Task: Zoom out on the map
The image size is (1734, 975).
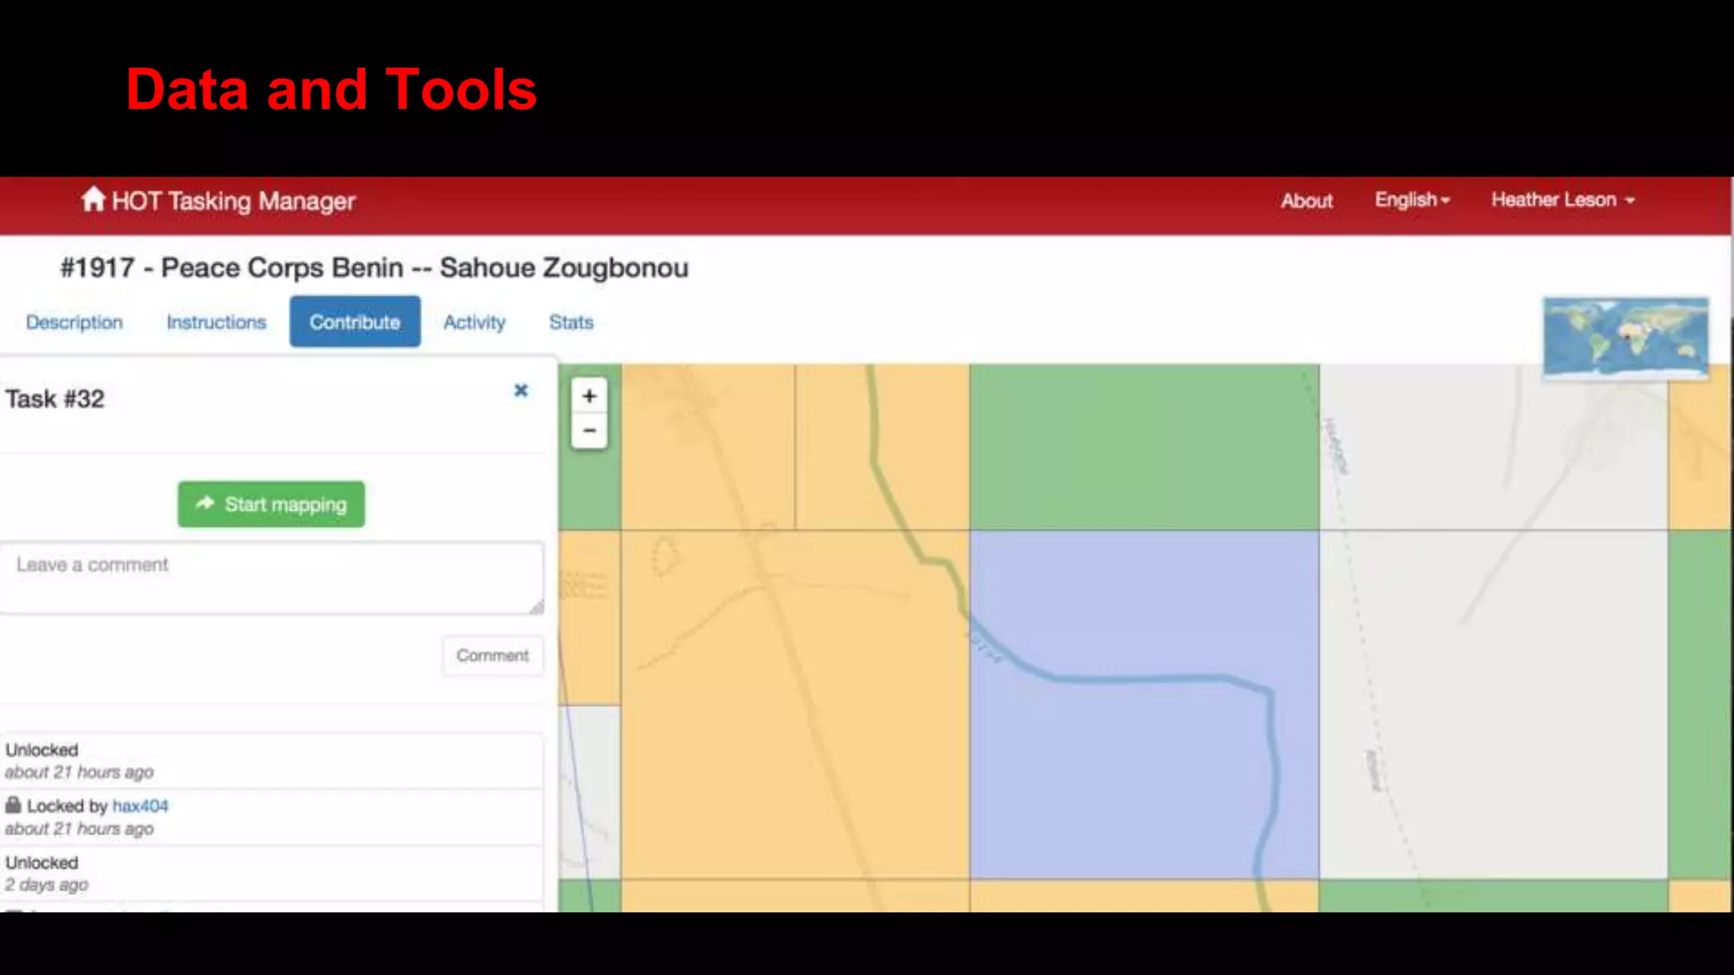Action: [x=589, y=431]
